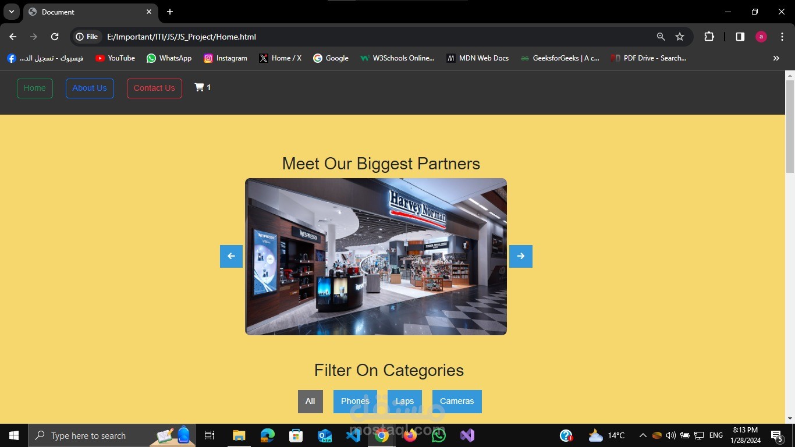
Task: Expand the tab search dropdown
Action: click(11, 12)
